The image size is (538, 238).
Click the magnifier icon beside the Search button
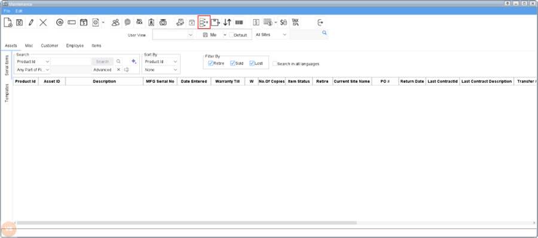coord(118,61)
